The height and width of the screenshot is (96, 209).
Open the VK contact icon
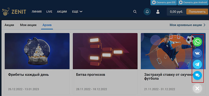pos(197,53)
